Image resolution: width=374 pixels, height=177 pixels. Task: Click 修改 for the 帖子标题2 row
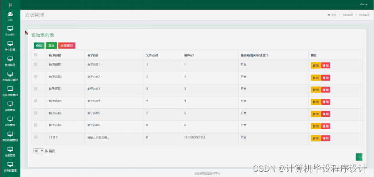pyautogui.click(x=316, y=78)
